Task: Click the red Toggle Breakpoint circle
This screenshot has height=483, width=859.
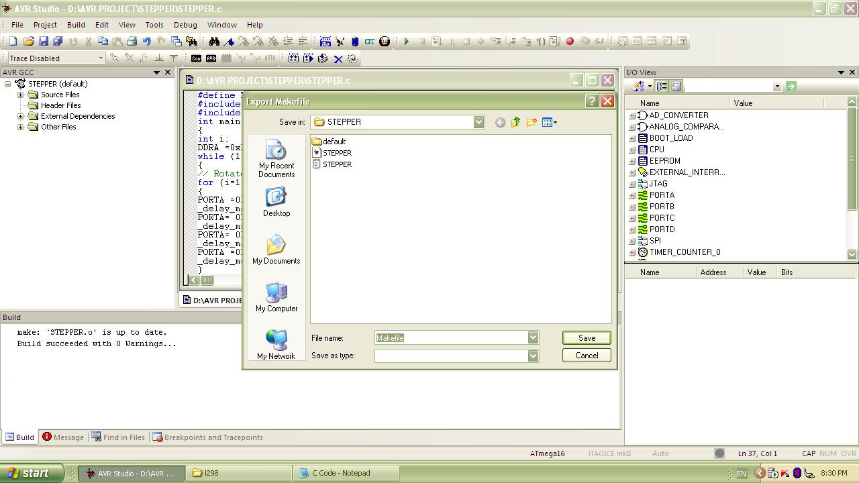Action: coord(570,41)
